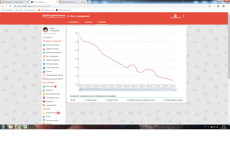
Task: Tick the Обхват талии checkbox
Action: pos(106,100)
